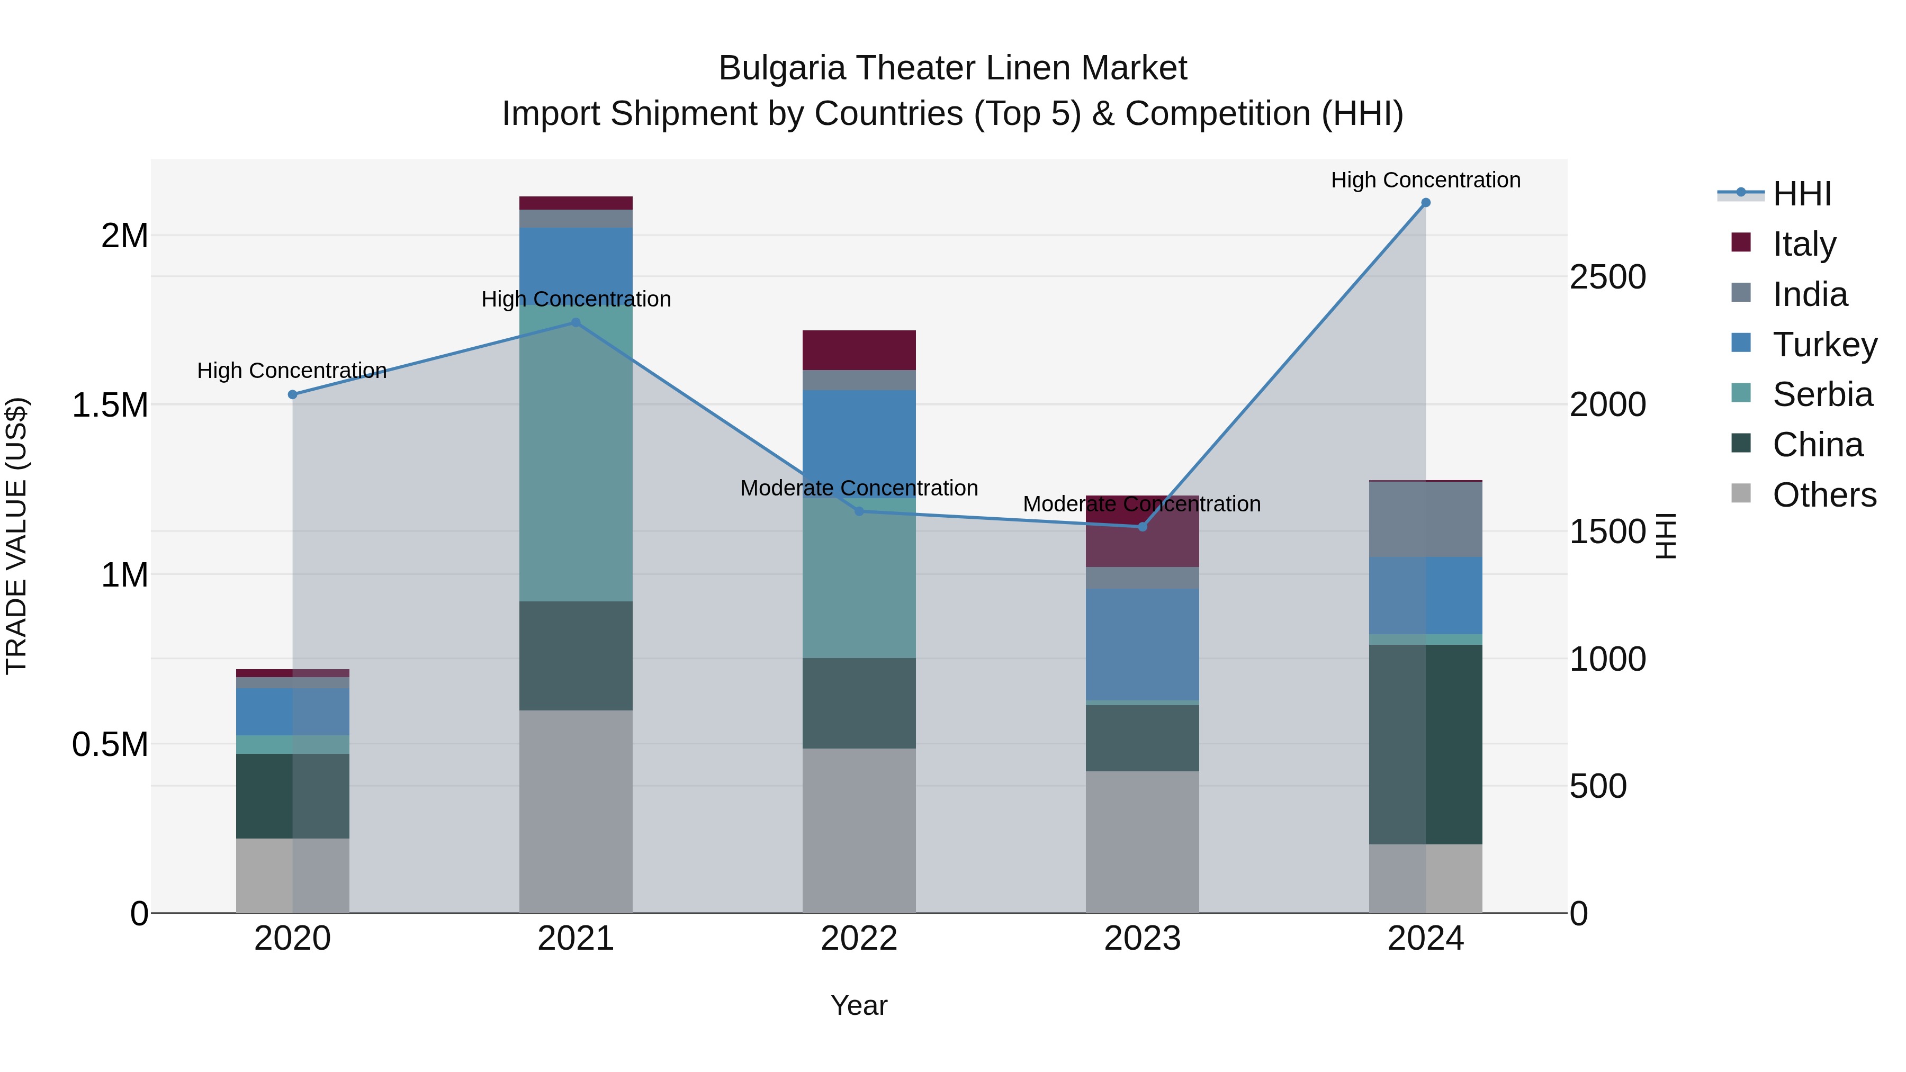Image resolution: width=1906 pixels, height=1072 pixels.
Task: Toggle Italy series in legend
Action: (x=1783, y=244)
